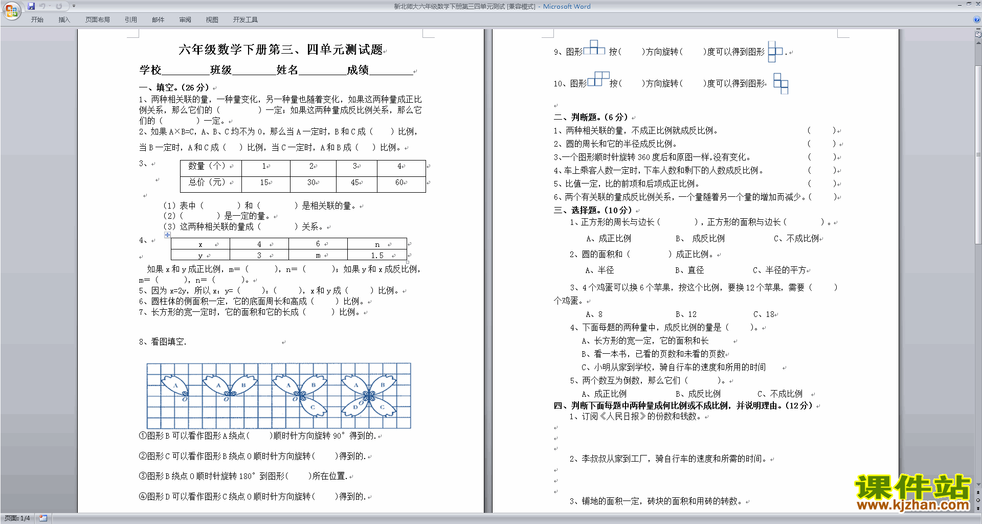
Task: Select the flower rotation grid picture
Action: (279, 396)
